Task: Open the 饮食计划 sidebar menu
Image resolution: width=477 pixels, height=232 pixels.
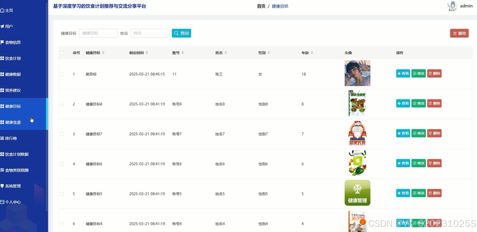Action: click(23, 58)
